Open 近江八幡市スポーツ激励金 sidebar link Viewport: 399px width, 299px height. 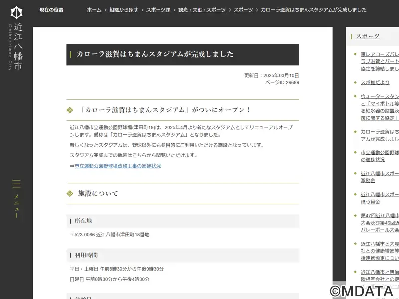tap(380, 177)
